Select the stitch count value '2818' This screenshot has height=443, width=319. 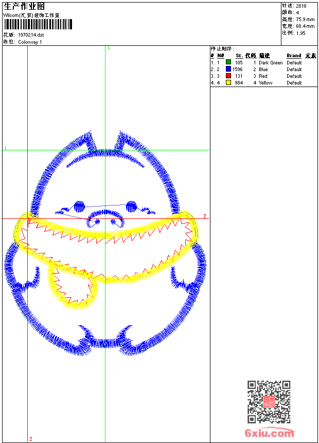(301, 6)
